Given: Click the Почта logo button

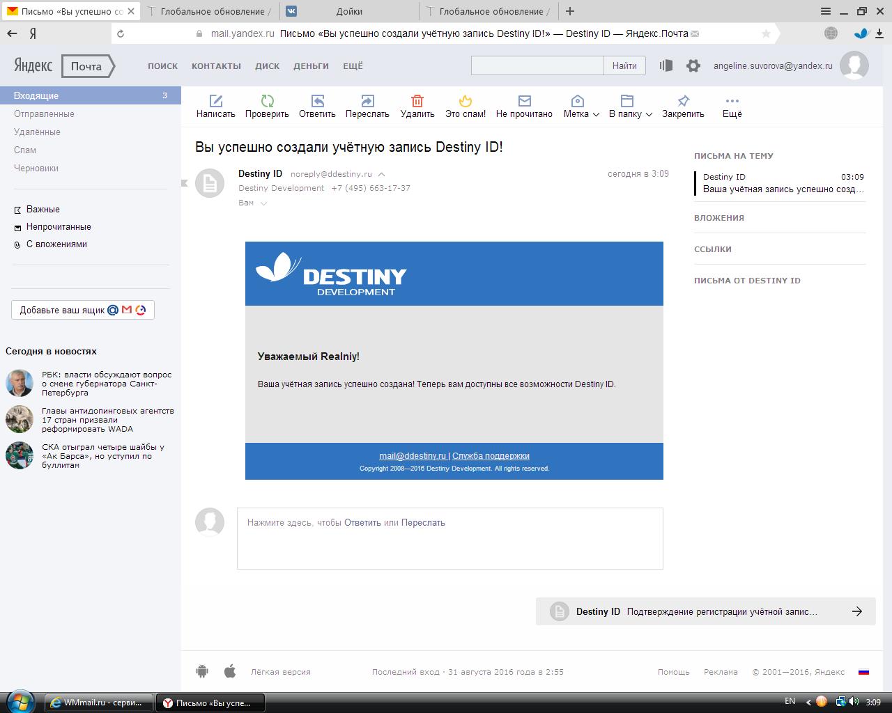Looking at the screenshot, I should pos(87,66).
